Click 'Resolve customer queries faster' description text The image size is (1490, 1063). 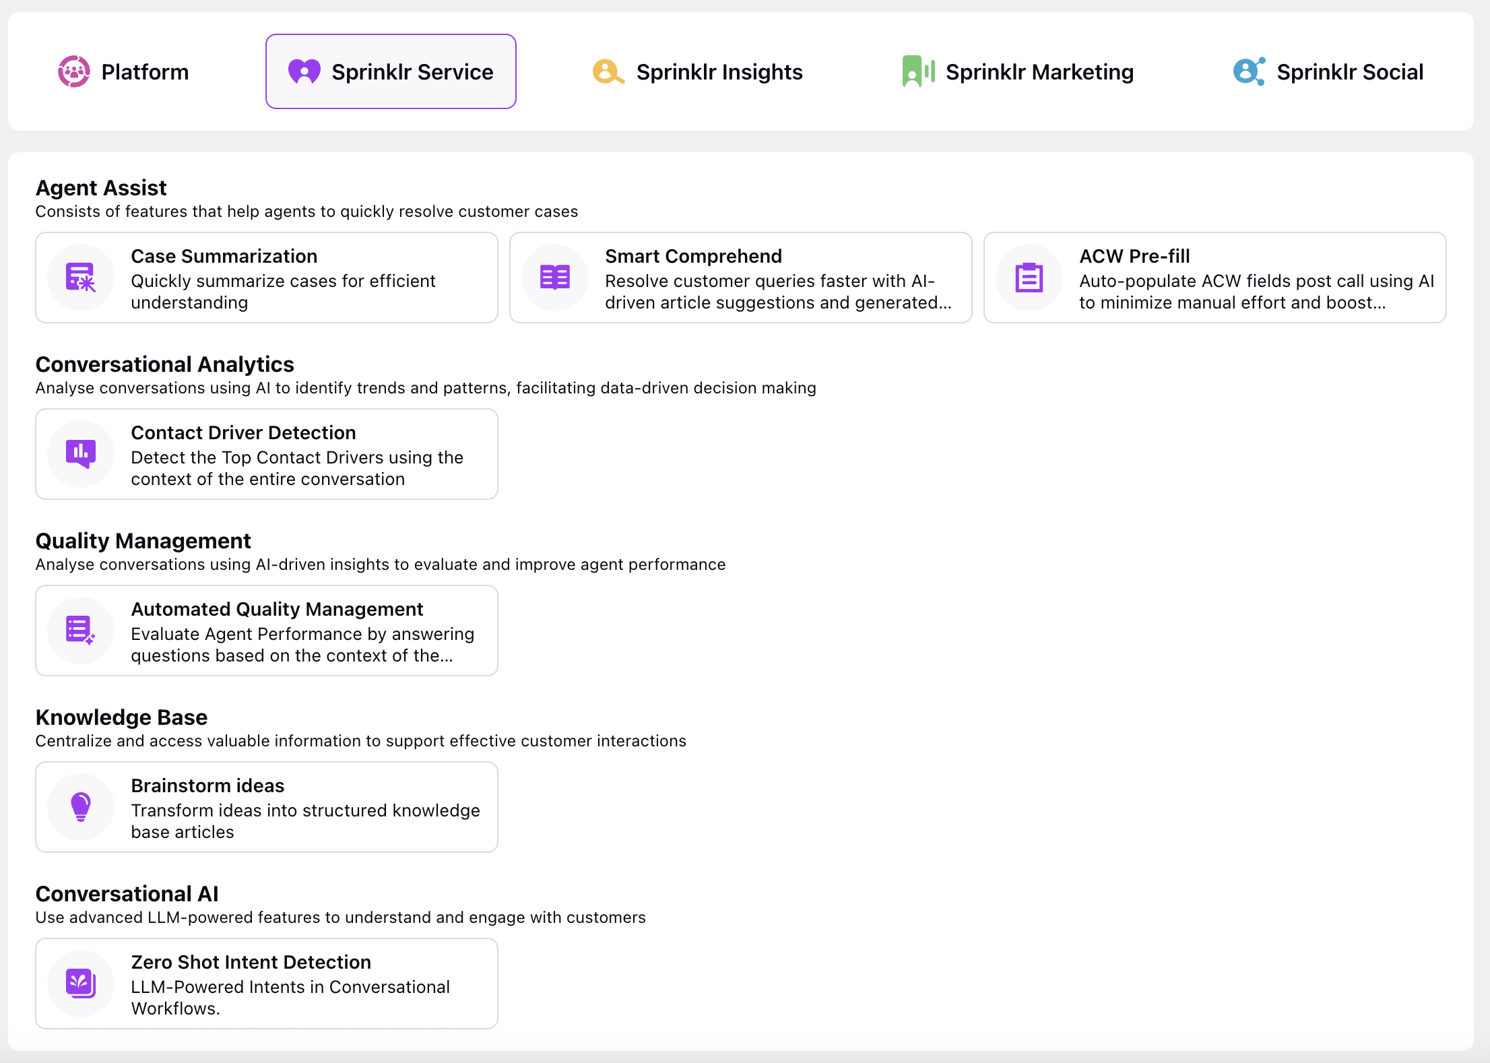pos(778,292)
